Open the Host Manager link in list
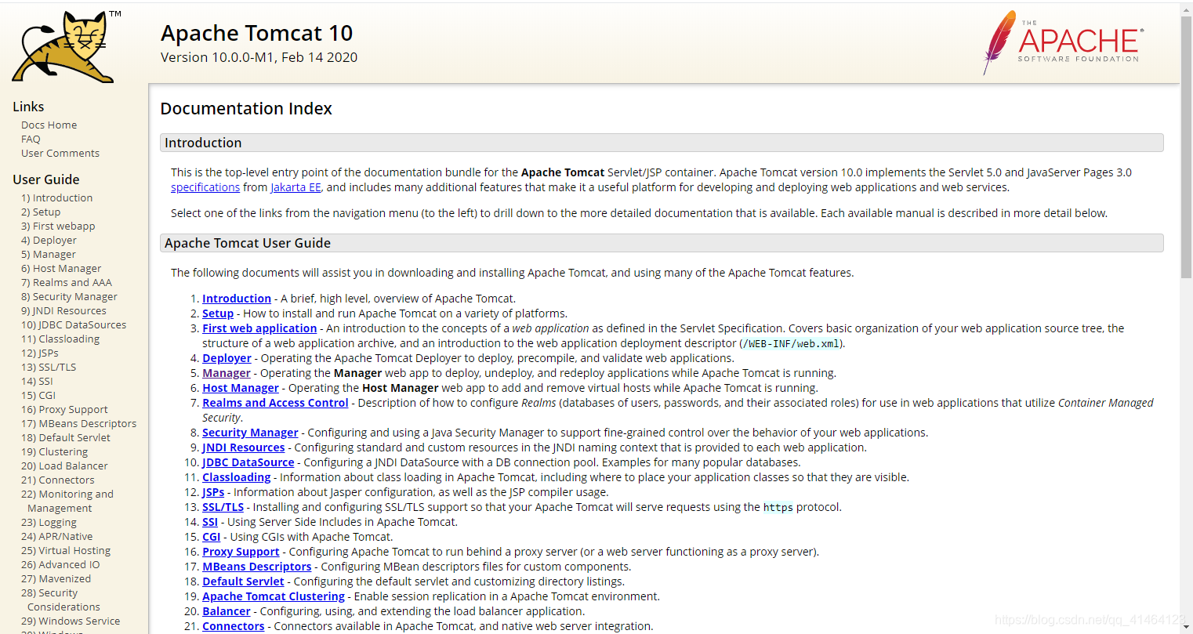The image size is (1193, 634). click(x=241, y=388)
